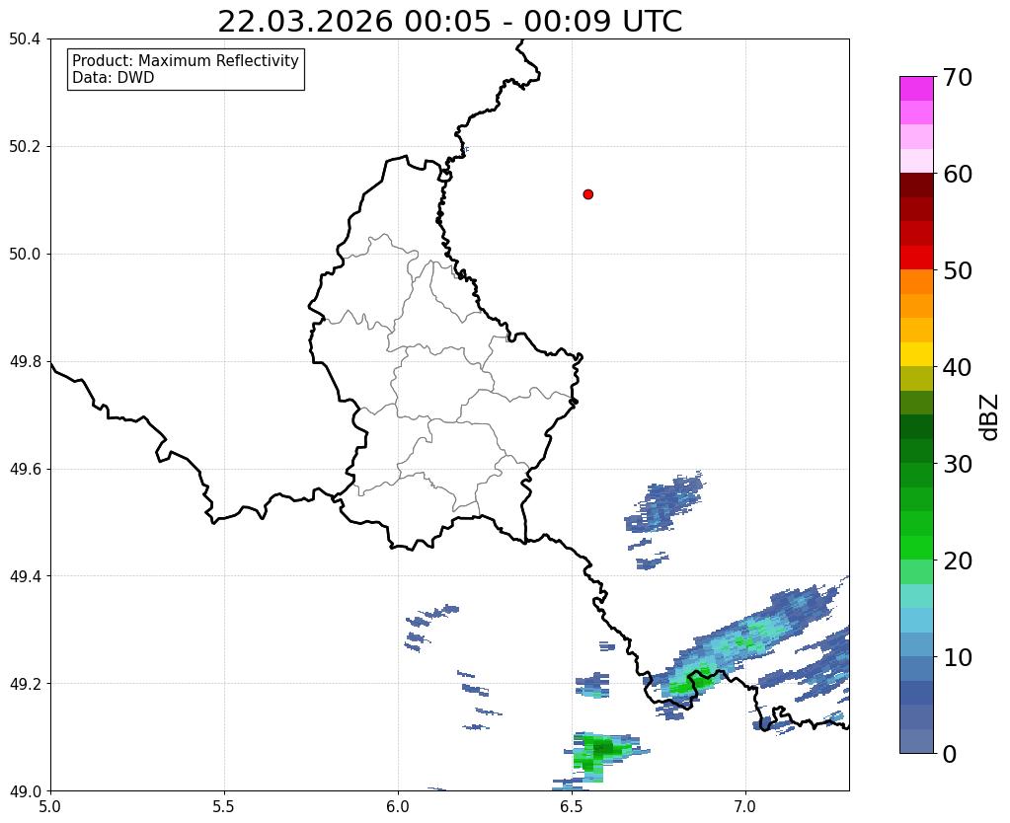
Task: Click latitude axis label 50.4
Action: (x=25, y=39)
